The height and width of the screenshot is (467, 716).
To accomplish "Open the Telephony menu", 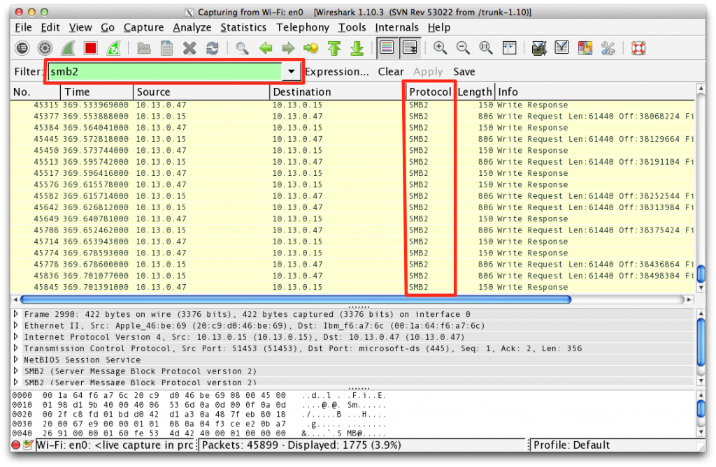I will (x=303, y=27).
